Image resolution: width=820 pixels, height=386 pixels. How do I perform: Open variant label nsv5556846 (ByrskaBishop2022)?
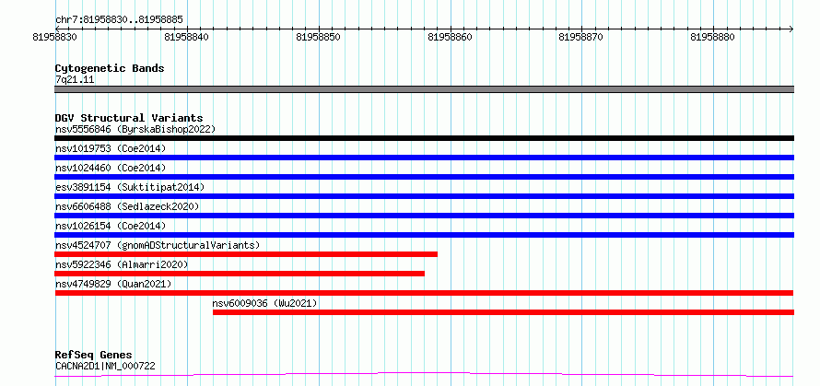click(135, 129)
